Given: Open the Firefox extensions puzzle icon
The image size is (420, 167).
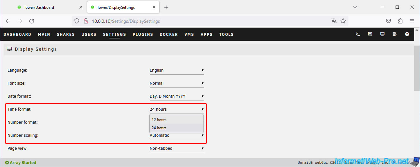Looking at the screenshot, I should coord(400,21).
